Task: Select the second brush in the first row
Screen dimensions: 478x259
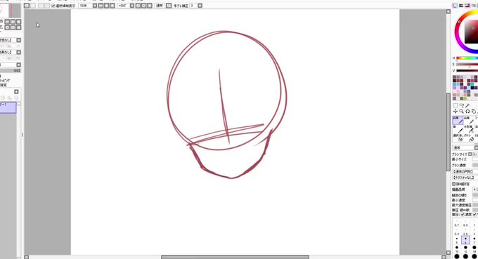Action: pos(469,120)
